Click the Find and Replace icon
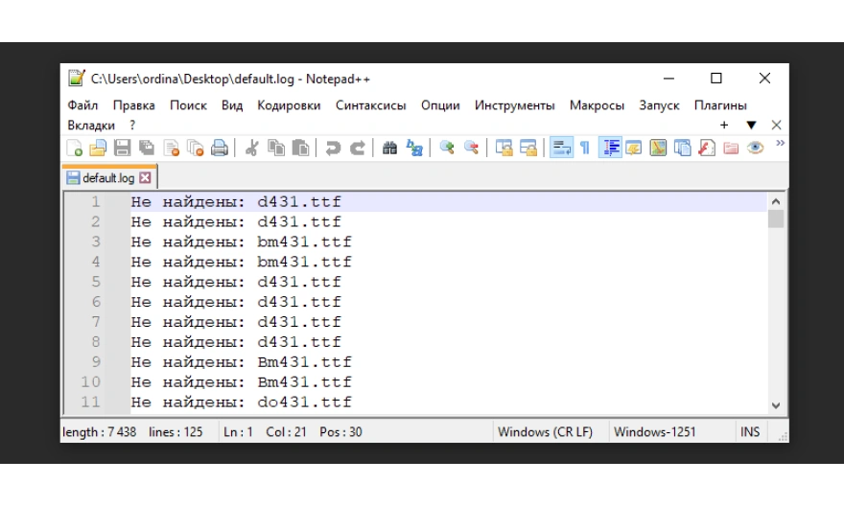This screenshot has width=844, height=506. (x=414, y=148)
